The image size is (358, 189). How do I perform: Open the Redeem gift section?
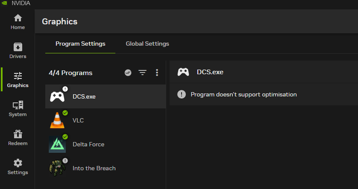click(18, 138)
